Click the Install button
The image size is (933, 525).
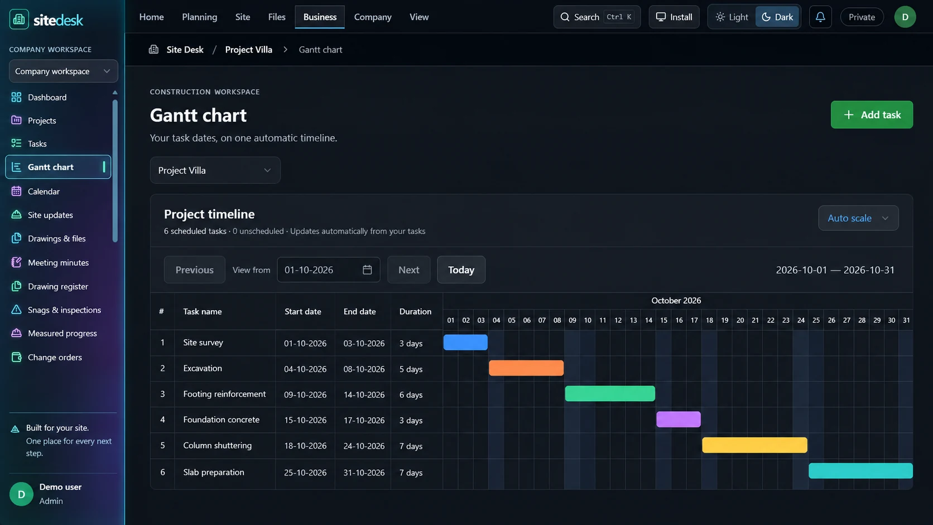click(x=674, y=17)
